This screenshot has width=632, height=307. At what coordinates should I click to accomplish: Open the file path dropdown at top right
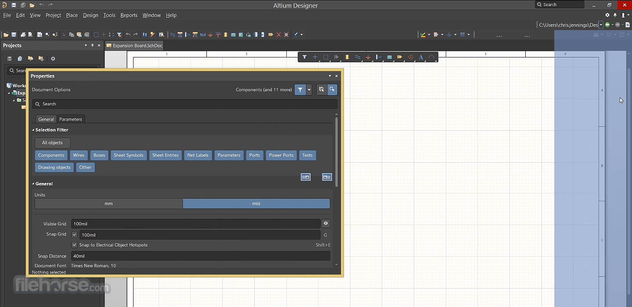click(601, 25)
